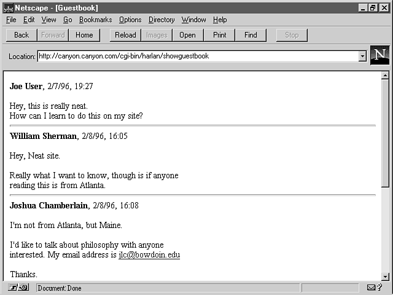Click the Open toolbar button
Screen dimensions: 393x295
(x=187, y=35)
